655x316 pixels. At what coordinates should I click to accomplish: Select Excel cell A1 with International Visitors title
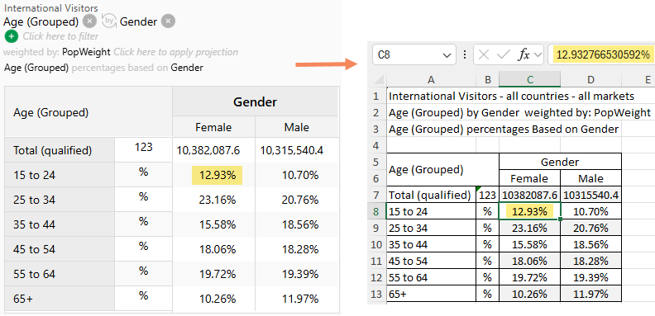[x=512, y=97]
